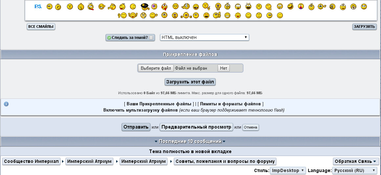
Task: Insert the sad frowning smiley in top row
Action: 259,7
